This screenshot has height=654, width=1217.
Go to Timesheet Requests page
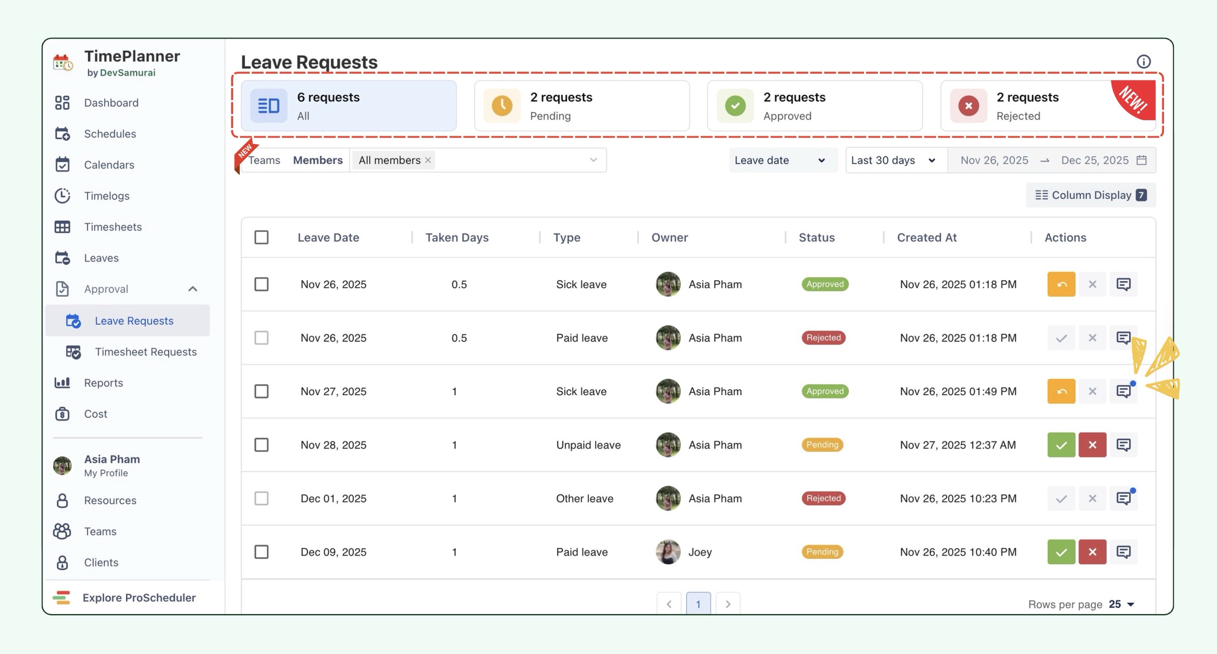pyautogui.click(x=145, y=352)
